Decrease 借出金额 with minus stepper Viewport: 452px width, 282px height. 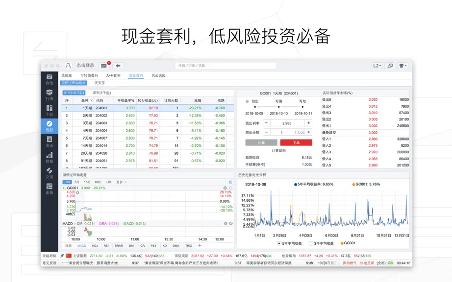coord(266,132)
